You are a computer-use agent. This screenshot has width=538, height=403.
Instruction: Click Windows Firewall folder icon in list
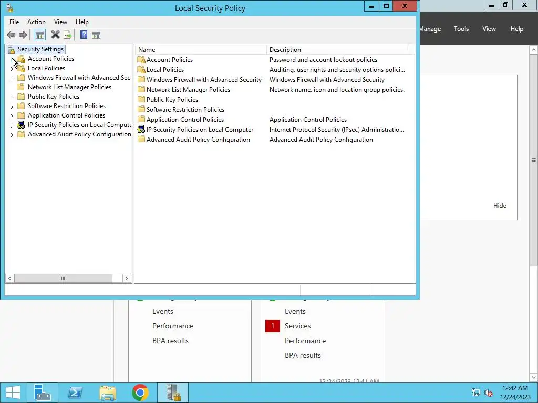tap(141, 80)
